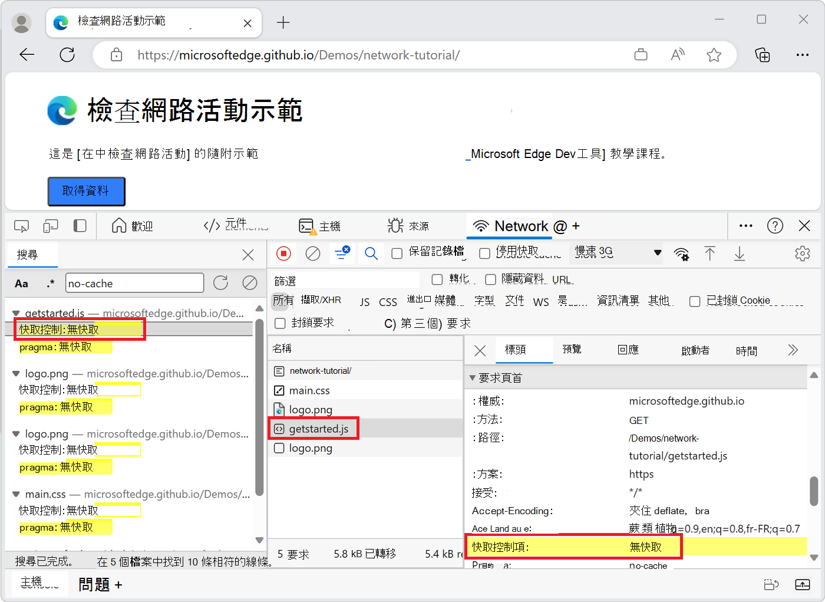Show more detail tabs chevron

[793, 350]
